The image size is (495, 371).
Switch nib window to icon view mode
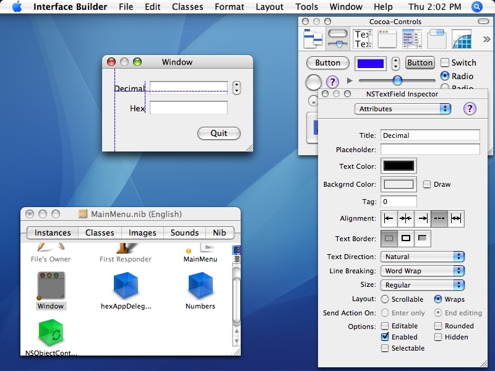pyautogui.click(x=236, y=250)
